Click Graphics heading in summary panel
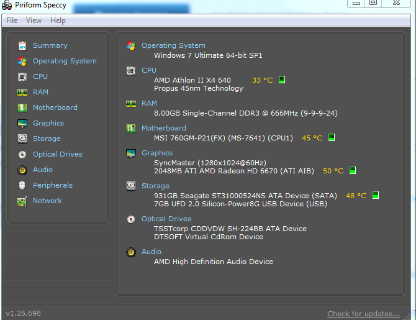Image resolution: width=416 pixels, height=320 pixels. (x=157, y=153)
